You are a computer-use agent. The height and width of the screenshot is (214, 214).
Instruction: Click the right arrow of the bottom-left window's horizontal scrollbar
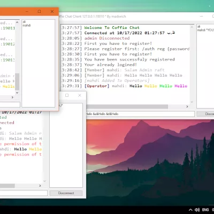pos(40,186)
